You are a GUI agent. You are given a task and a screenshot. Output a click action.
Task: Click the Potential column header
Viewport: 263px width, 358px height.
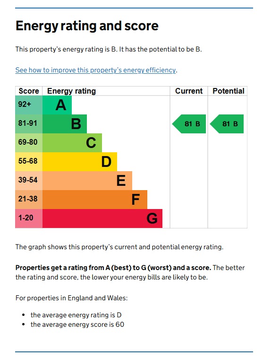click(x=229, y=91)
